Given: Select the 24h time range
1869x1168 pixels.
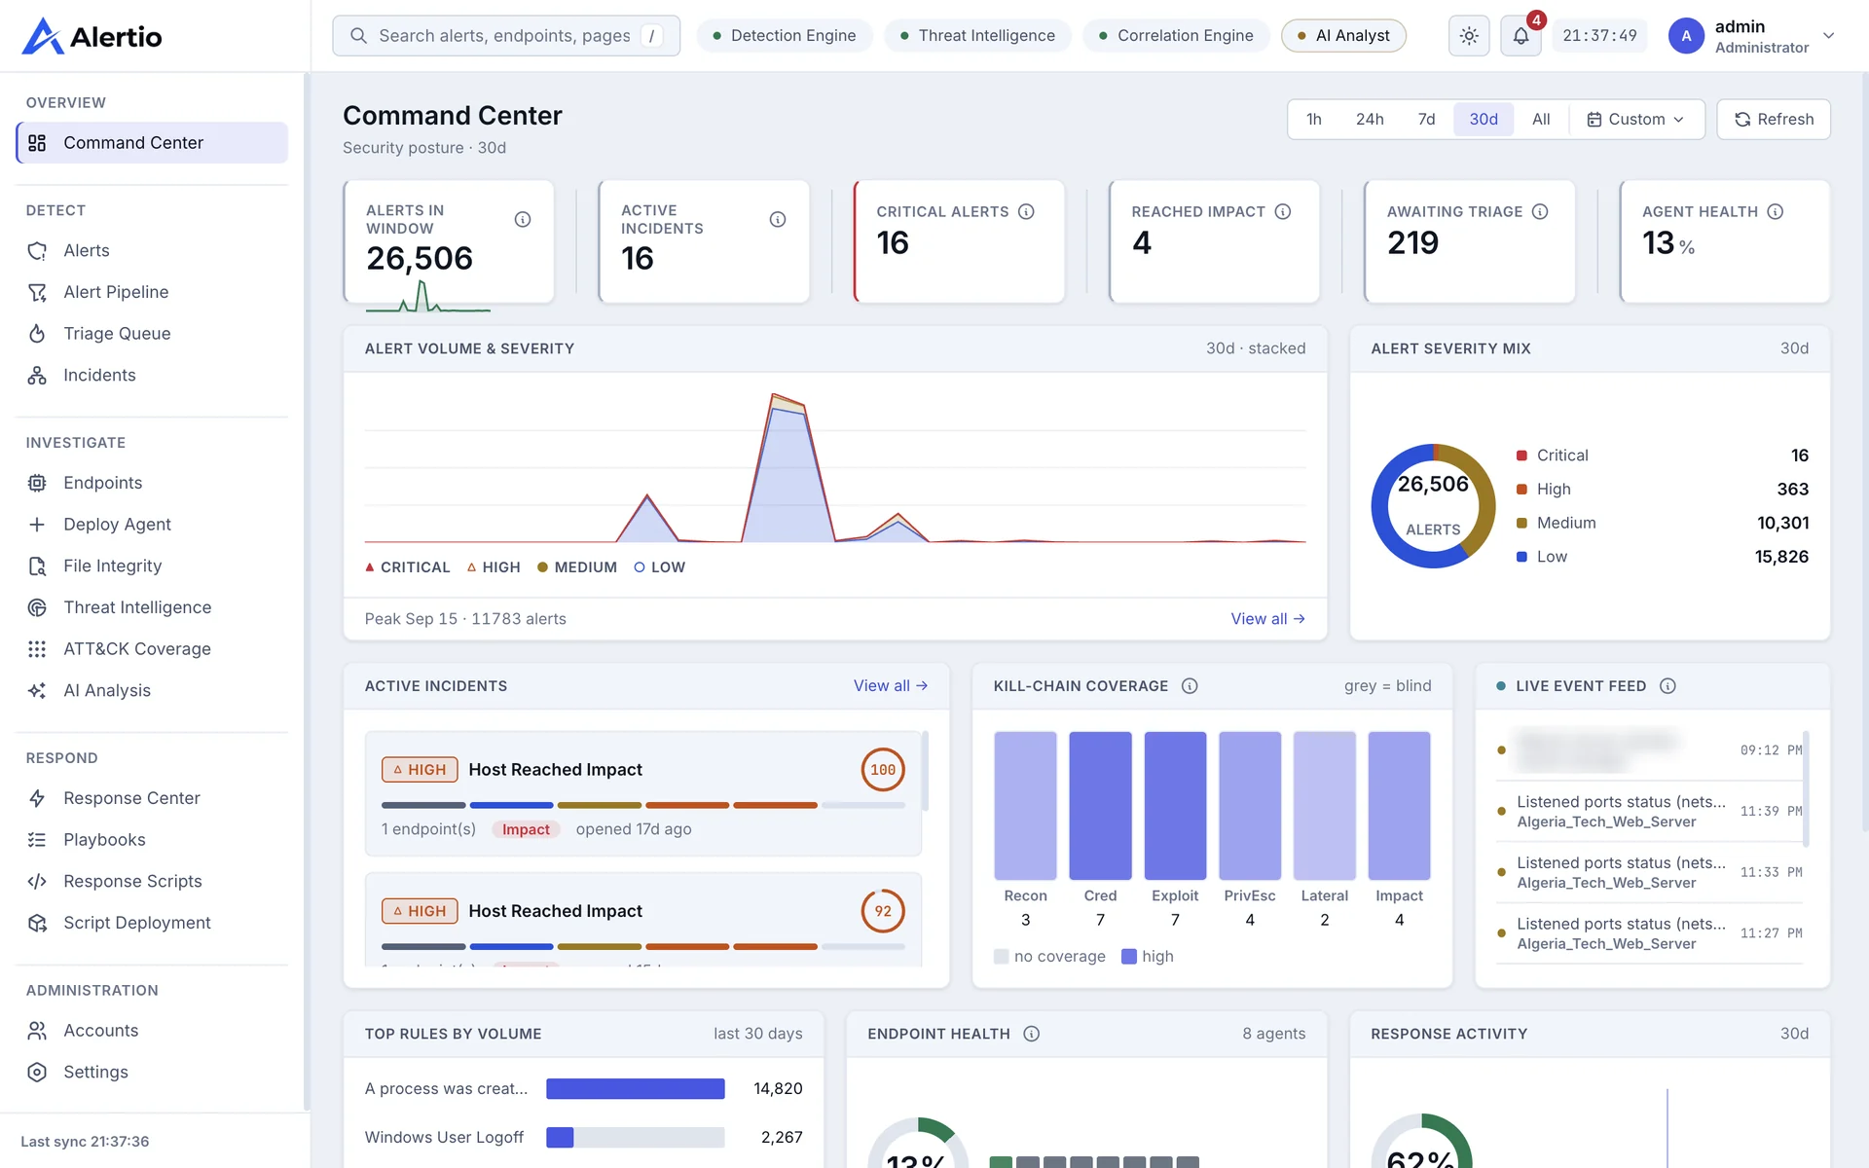Looking at the screenshot, I should [1370, 120].
